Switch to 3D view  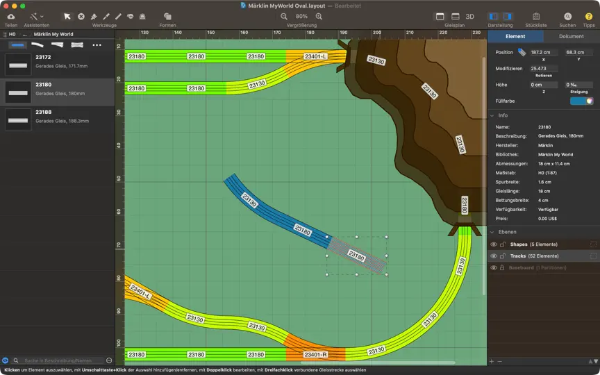click(x=470, y=17)
